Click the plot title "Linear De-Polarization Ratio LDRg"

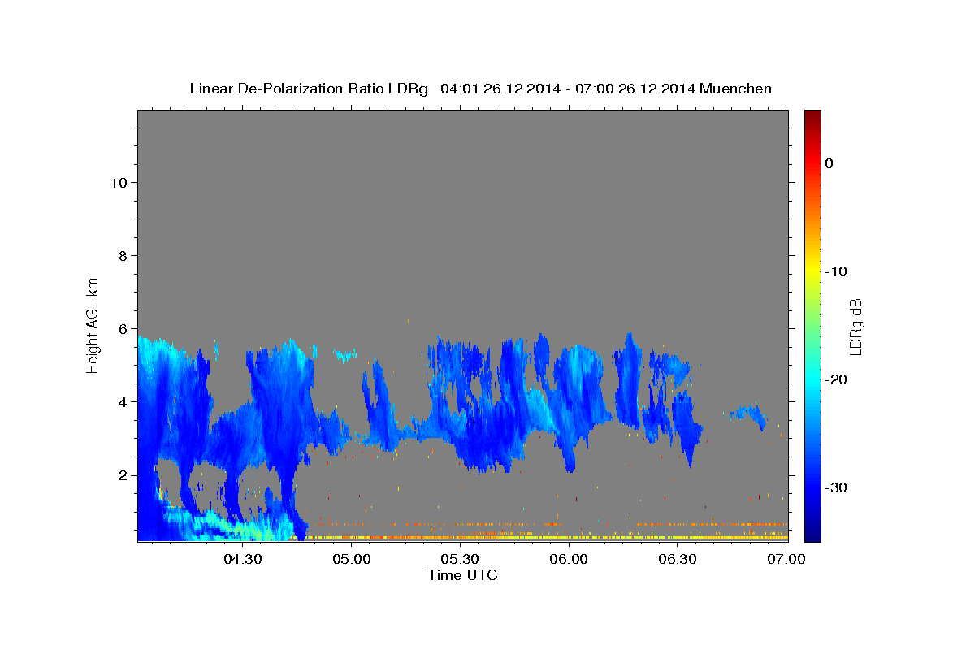(309, 89)
